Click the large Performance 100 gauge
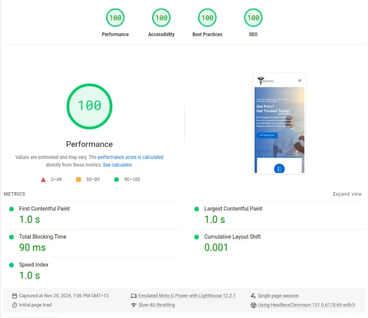Image resolution: width=368 pixels, height=318 pixels. click(90, 106)
